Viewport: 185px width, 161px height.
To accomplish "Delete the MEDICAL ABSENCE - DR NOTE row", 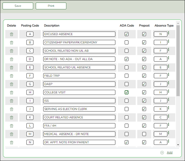I will pos(12,134).
